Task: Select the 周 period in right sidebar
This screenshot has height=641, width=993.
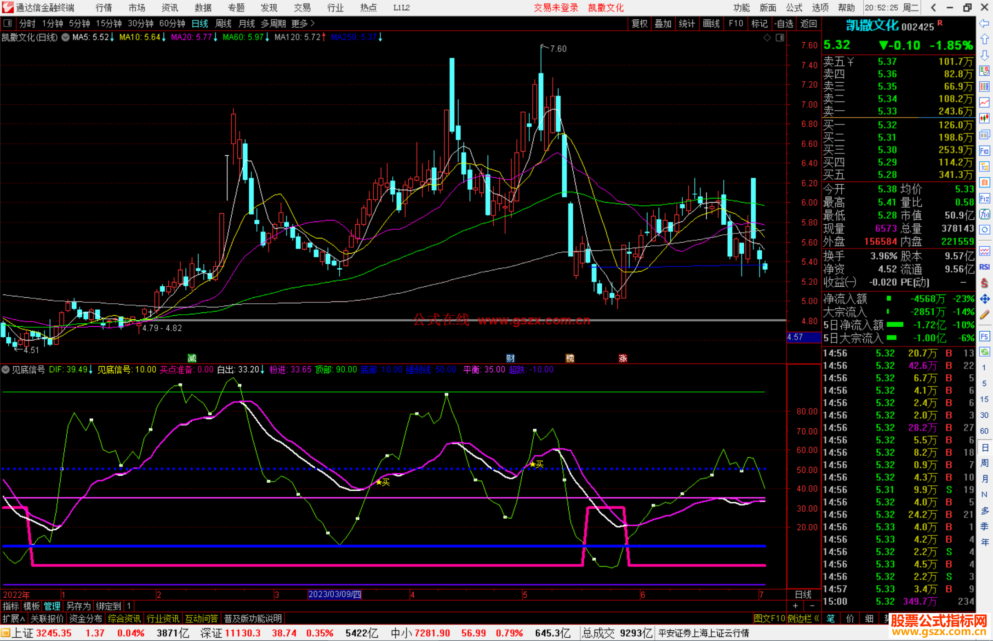Action: point(984,463)
